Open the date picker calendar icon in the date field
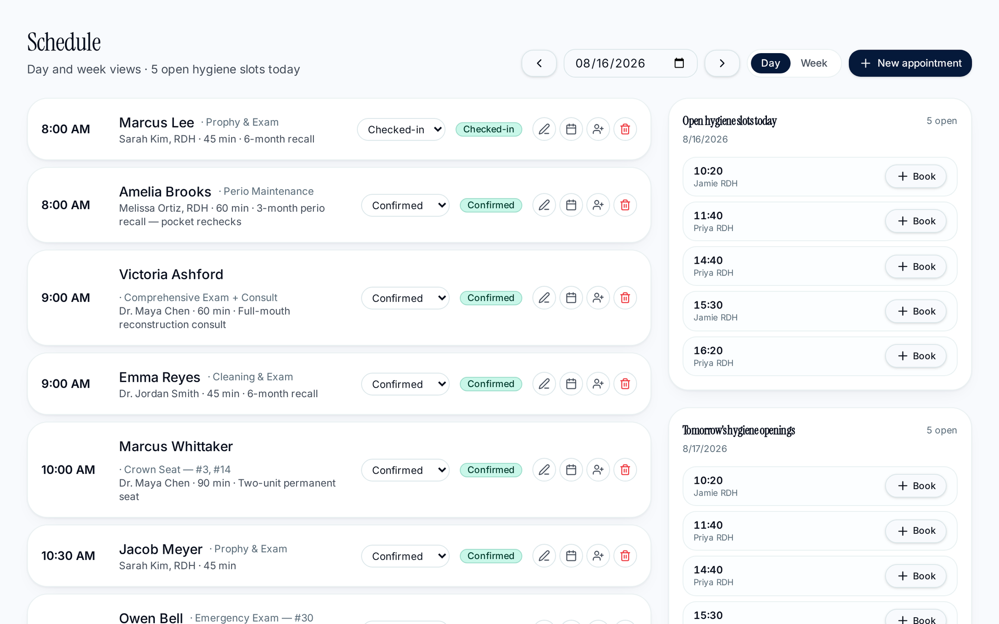999x624 pixels. tap(679, 63)
